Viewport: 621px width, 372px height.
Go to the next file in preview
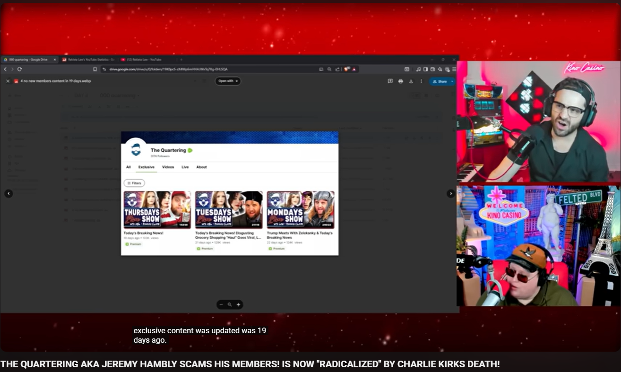click(x=450, y=193)
